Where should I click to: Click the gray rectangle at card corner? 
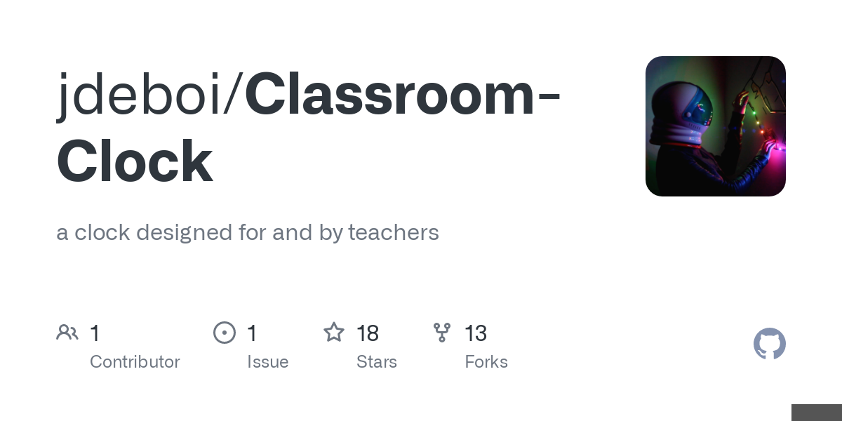coord(817,413)
